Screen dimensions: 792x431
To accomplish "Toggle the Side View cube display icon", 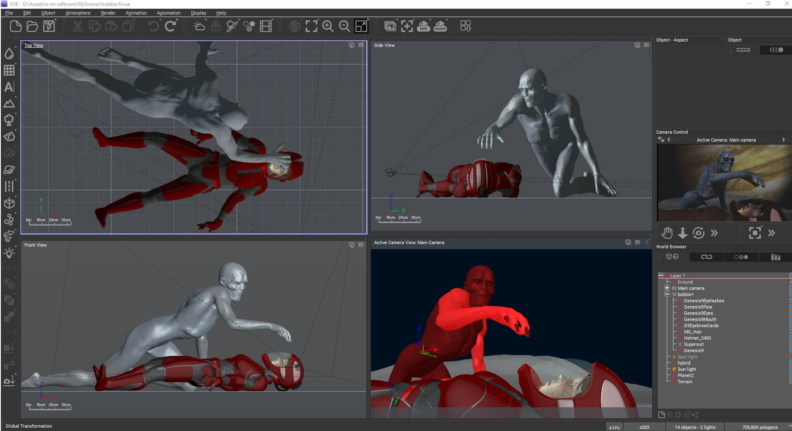I will (x=637, y=45).
